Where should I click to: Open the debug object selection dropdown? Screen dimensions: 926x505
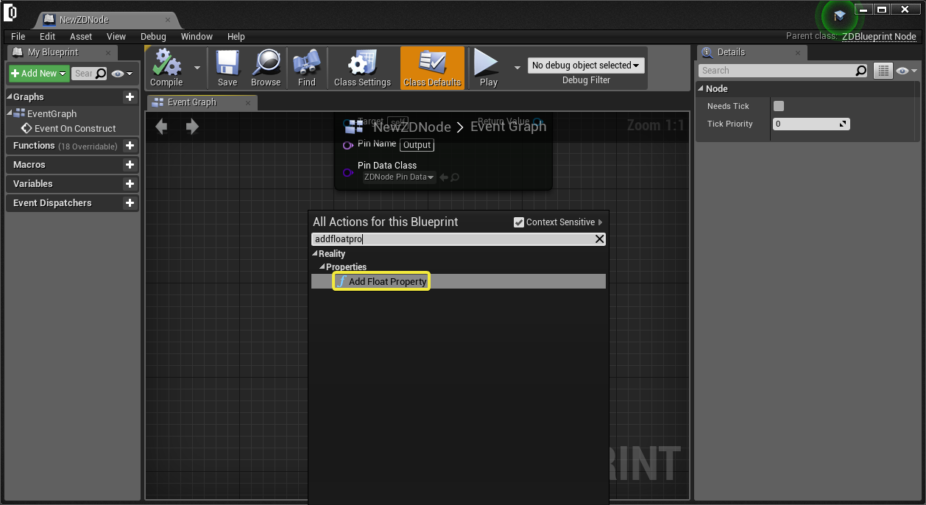[586, 66]
